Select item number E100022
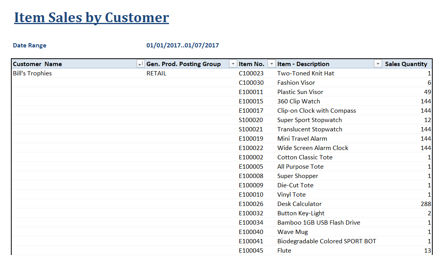 pyautogui.click(x=251, y=148)
